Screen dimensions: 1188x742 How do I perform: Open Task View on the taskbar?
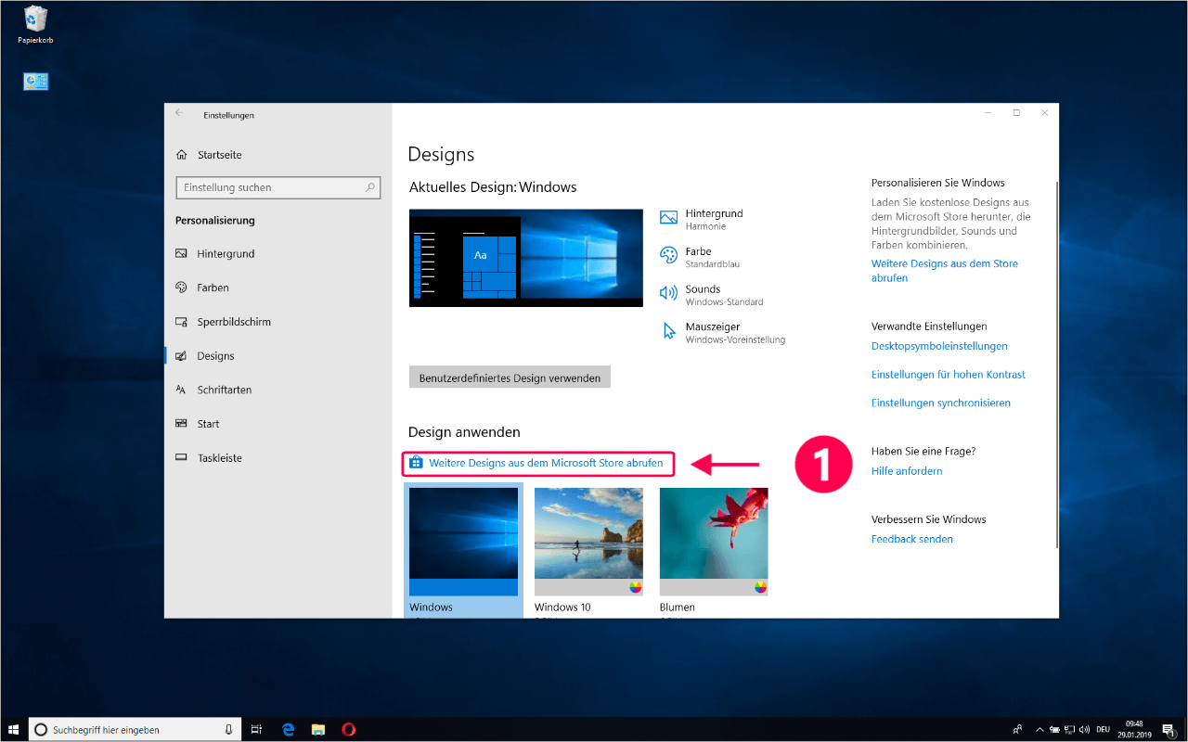258,729
